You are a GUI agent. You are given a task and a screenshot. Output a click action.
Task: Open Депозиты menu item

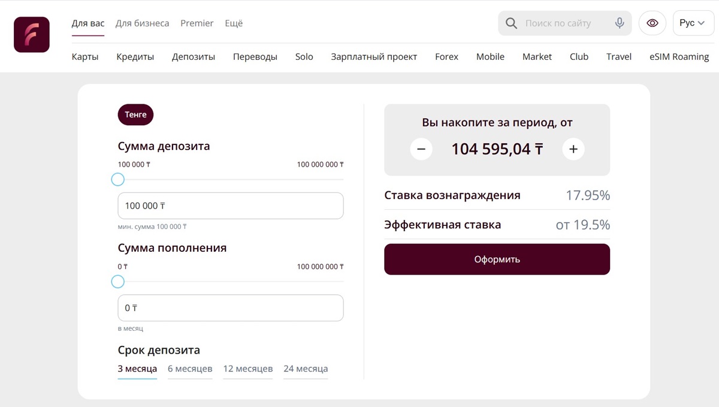(x=194, y=57)
